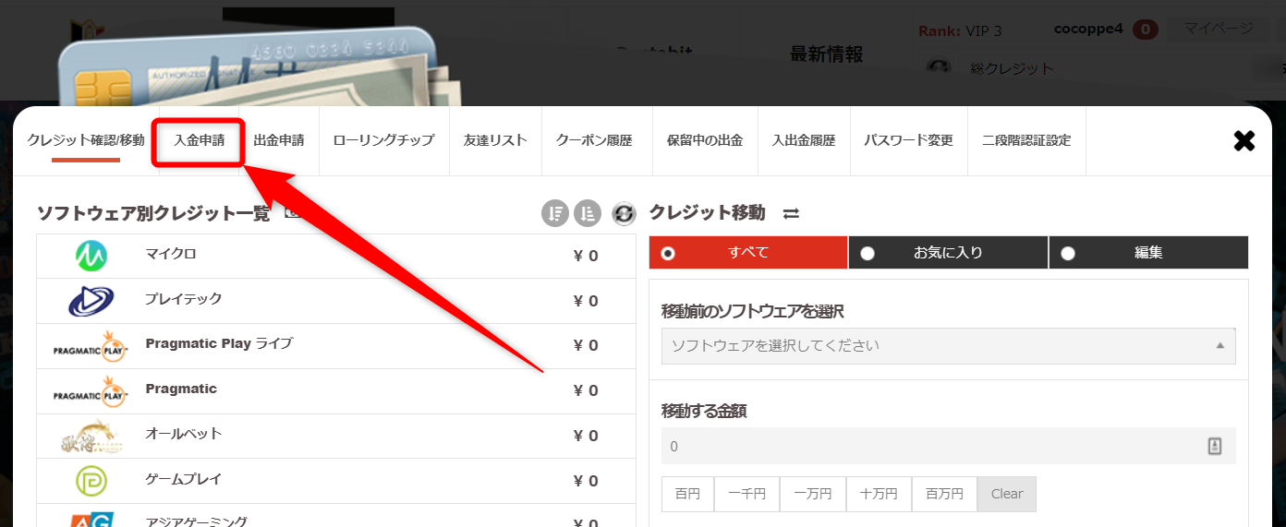Screen dimensions: 1286x527
Task: Click the 一万円 amount button
Action: pyautogui.click(x=813, y=494)
